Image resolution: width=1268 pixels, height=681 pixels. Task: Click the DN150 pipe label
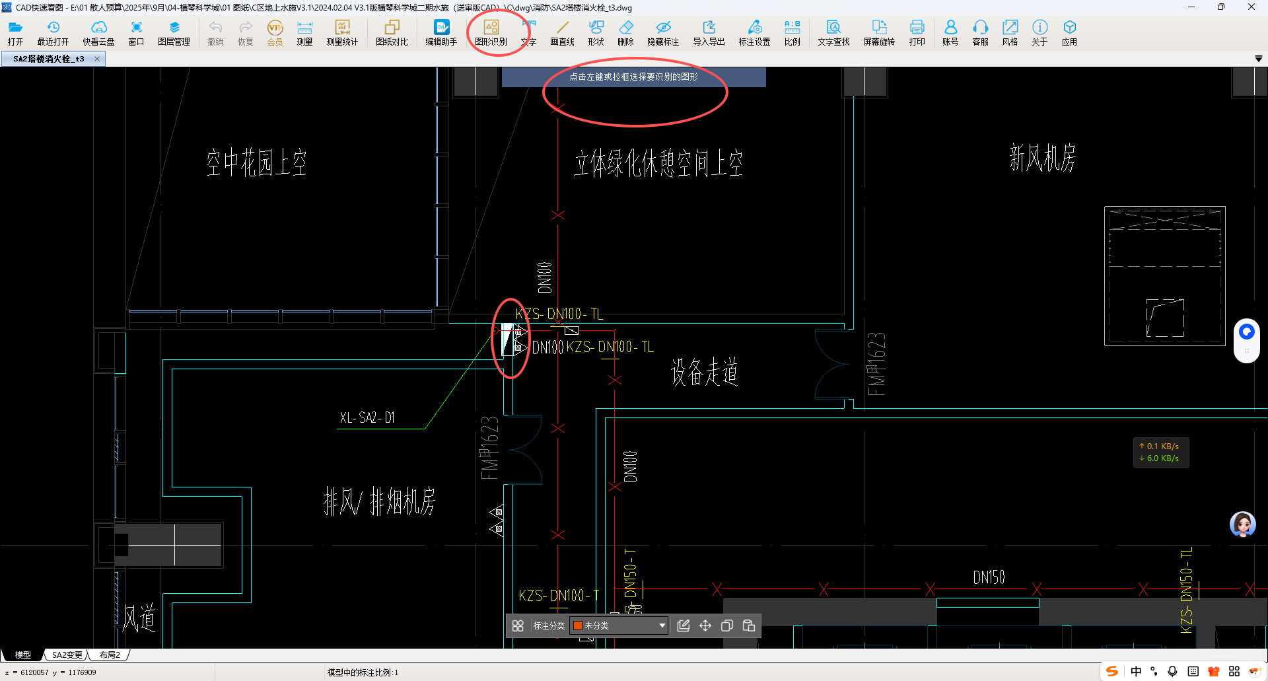pos(989,578)
